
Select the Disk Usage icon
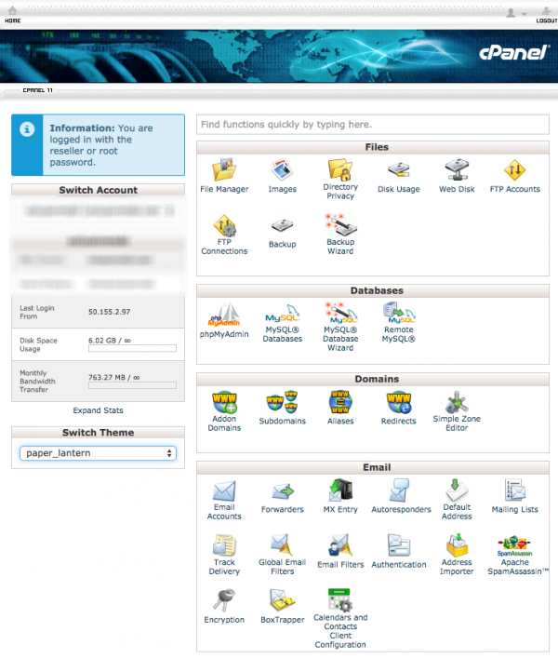pos(399,171)
